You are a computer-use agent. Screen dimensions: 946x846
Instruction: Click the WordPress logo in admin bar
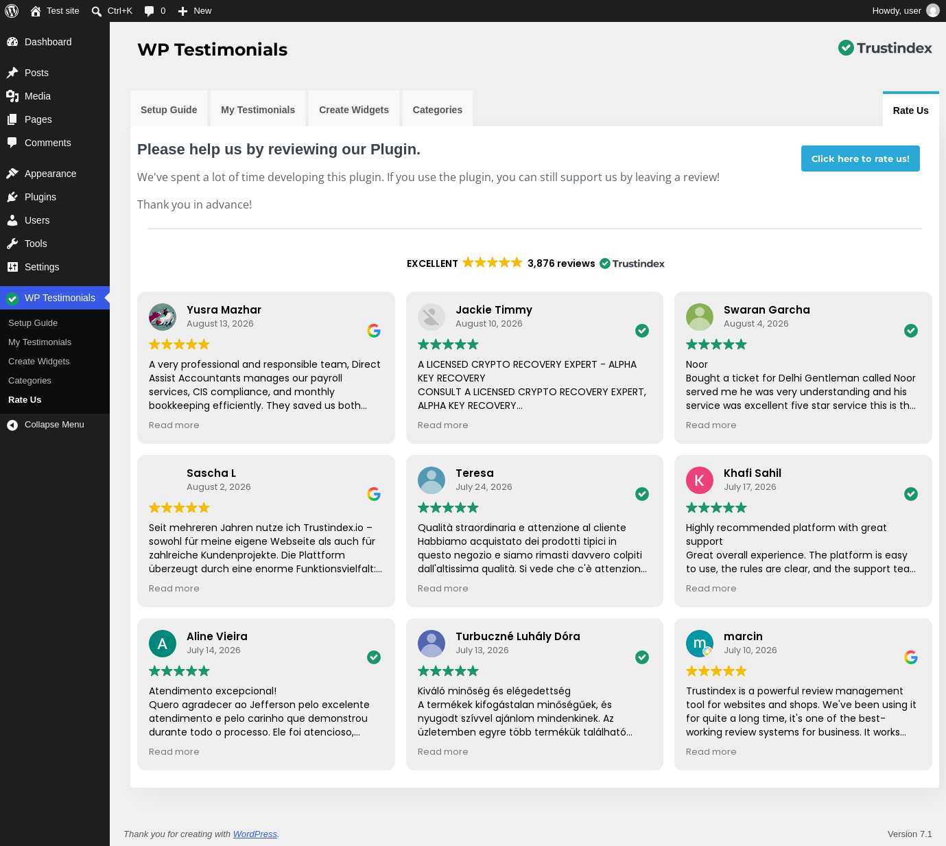12,11
